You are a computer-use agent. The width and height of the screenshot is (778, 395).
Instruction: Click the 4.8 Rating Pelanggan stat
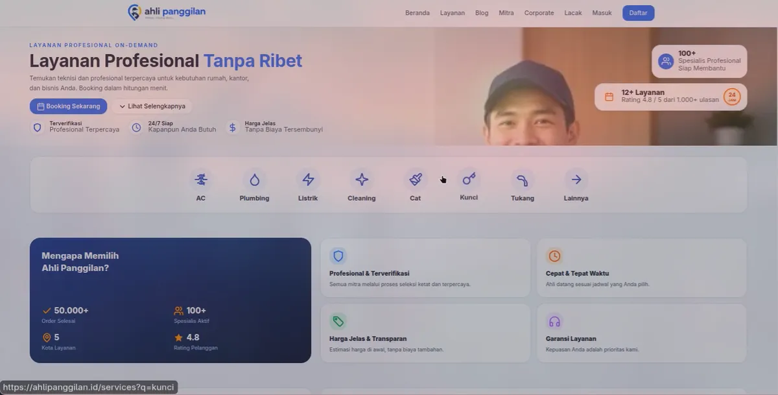click(x=196, y=341)
